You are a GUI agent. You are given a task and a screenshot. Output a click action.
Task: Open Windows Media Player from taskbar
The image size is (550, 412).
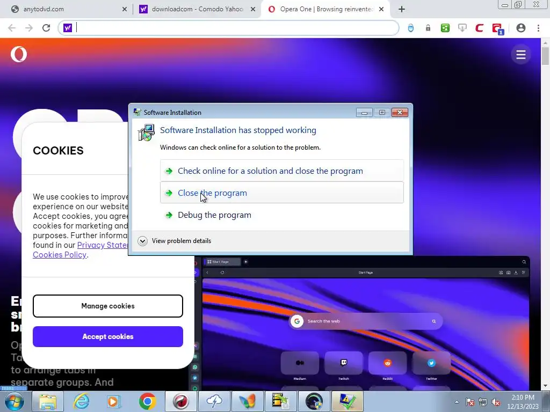pos(114,401)
